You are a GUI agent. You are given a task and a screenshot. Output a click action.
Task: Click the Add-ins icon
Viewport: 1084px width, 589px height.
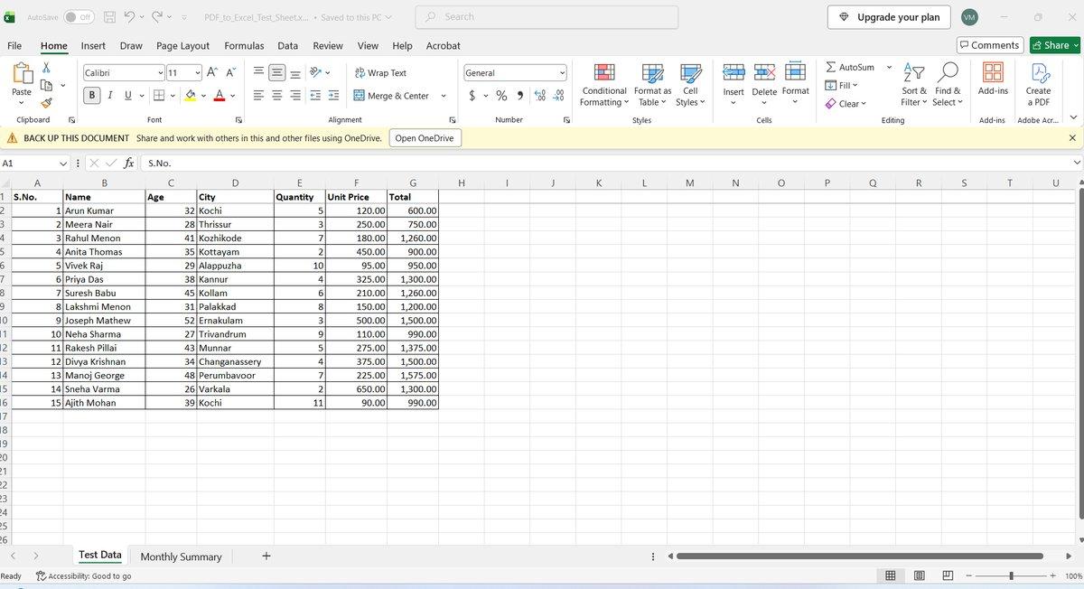point(993,79)
